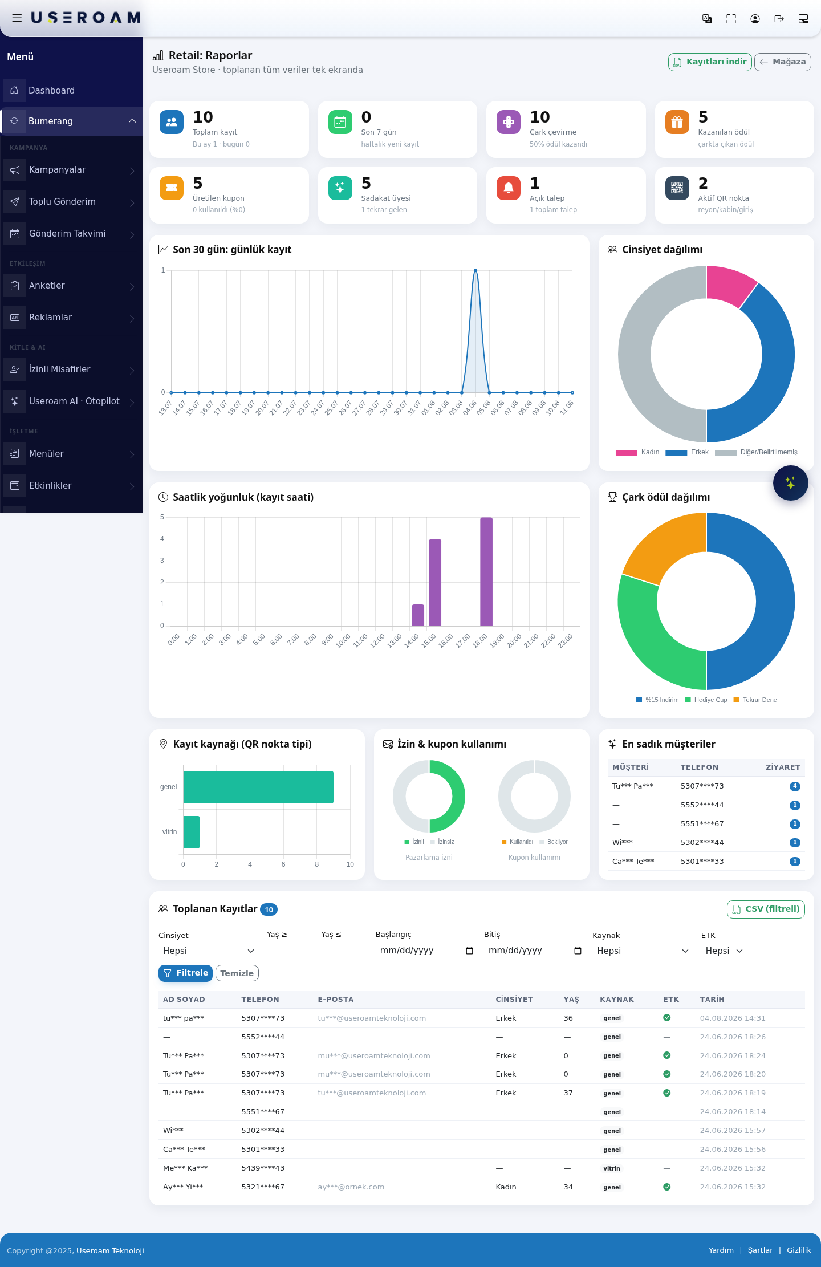Open Etkinlikler menu item

[x=71, y=486]
